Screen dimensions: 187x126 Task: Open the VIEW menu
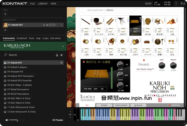click(x=53, y=4)
